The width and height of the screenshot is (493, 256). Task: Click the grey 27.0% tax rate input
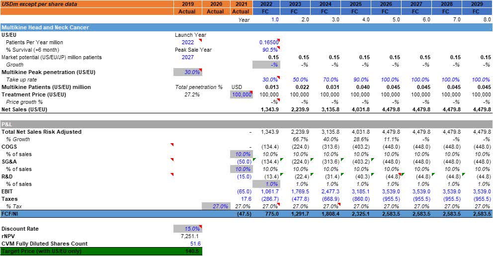[216, 206]
